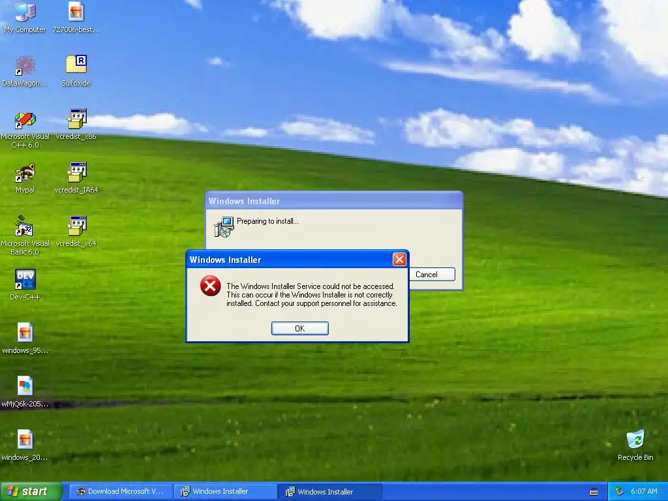
Task: Switch to the active Windows Installer taskbar button
Action: tap(329, 492)
